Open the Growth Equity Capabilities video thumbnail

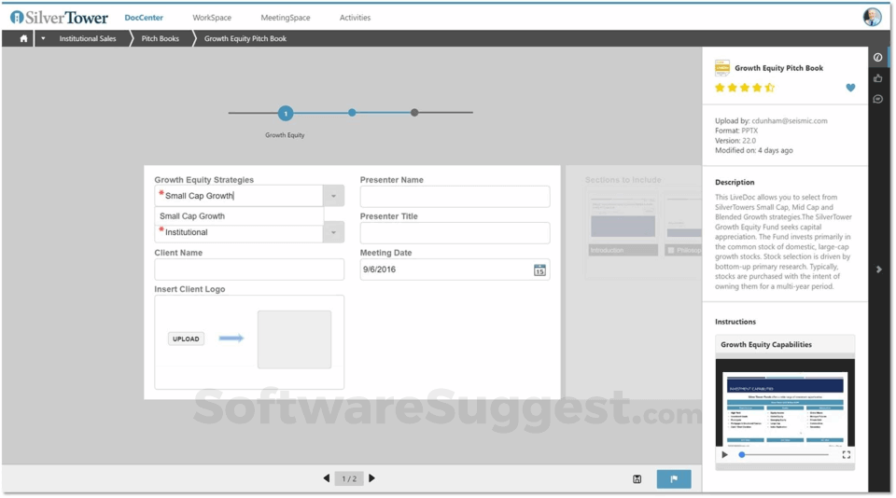coord(785,403)
